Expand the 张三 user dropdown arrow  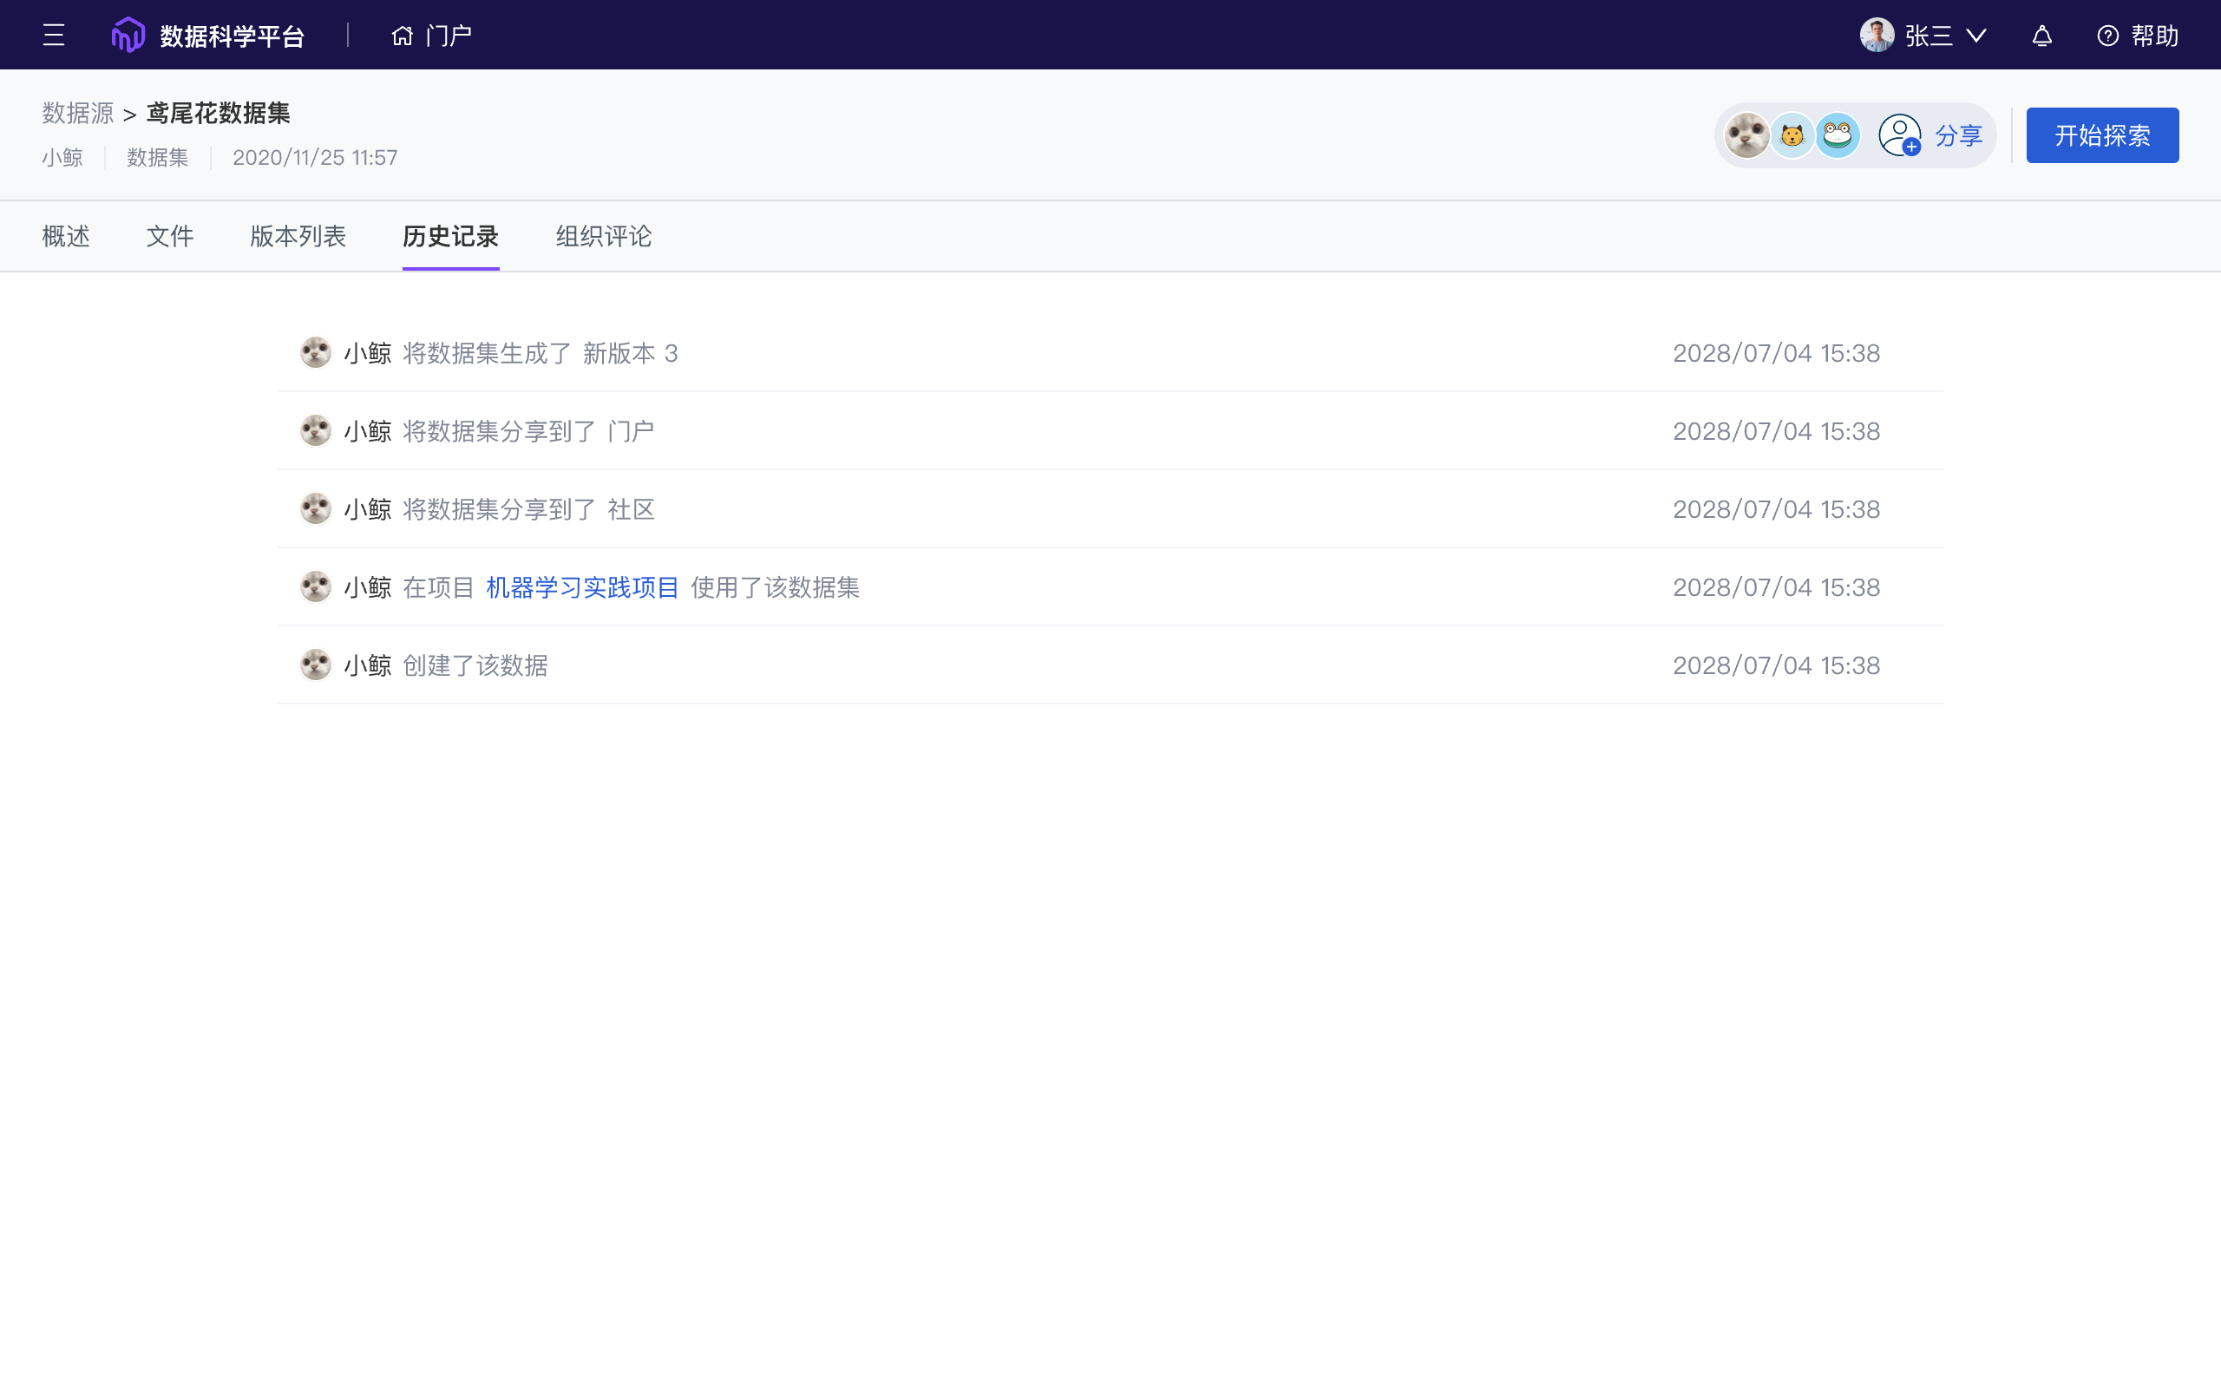[1976, 35]
